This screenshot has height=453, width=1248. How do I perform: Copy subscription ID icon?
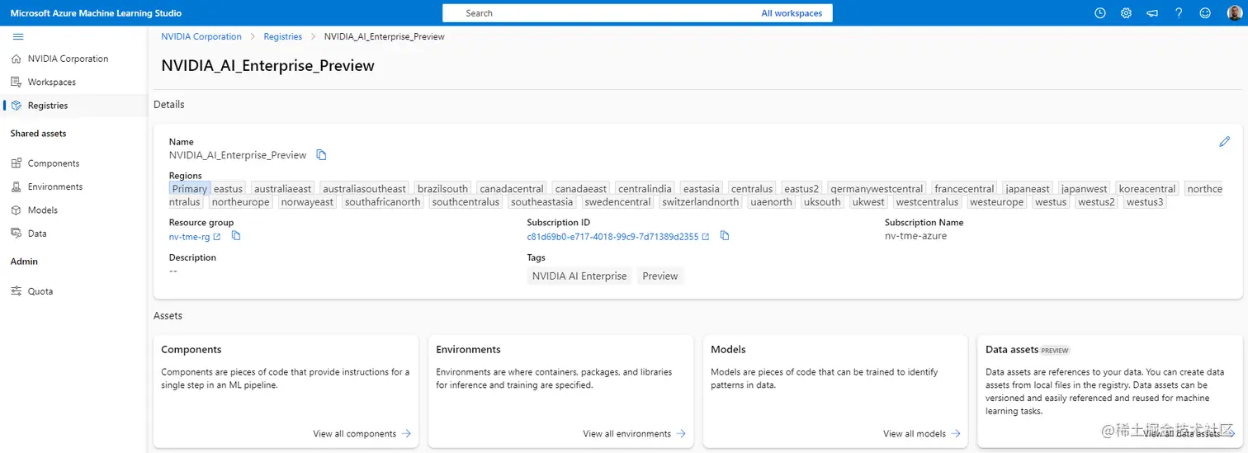[x=725, y=236]
